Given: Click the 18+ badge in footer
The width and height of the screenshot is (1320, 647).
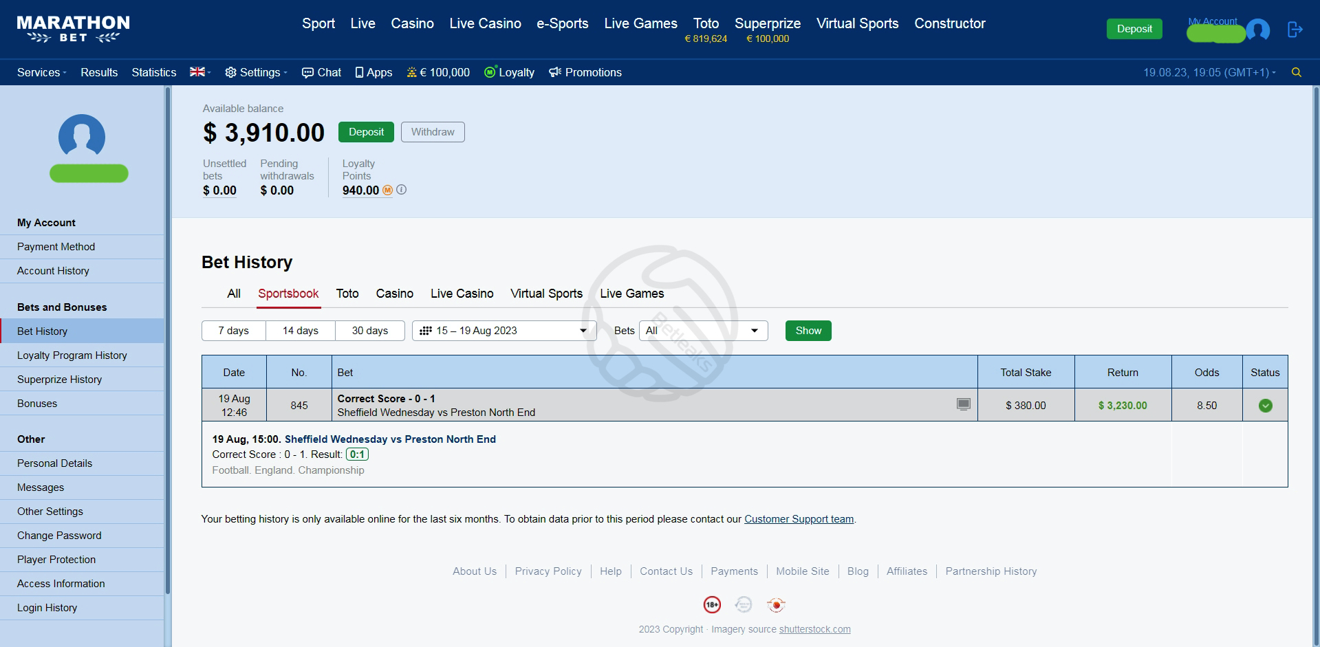Looking at the screenshot, I should tap(712, 605).
